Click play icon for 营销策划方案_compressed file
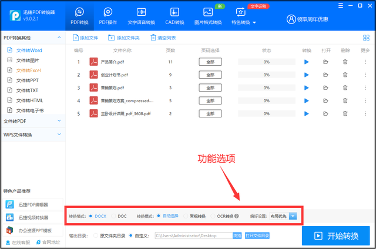The image size is (376, 249). 307,101
